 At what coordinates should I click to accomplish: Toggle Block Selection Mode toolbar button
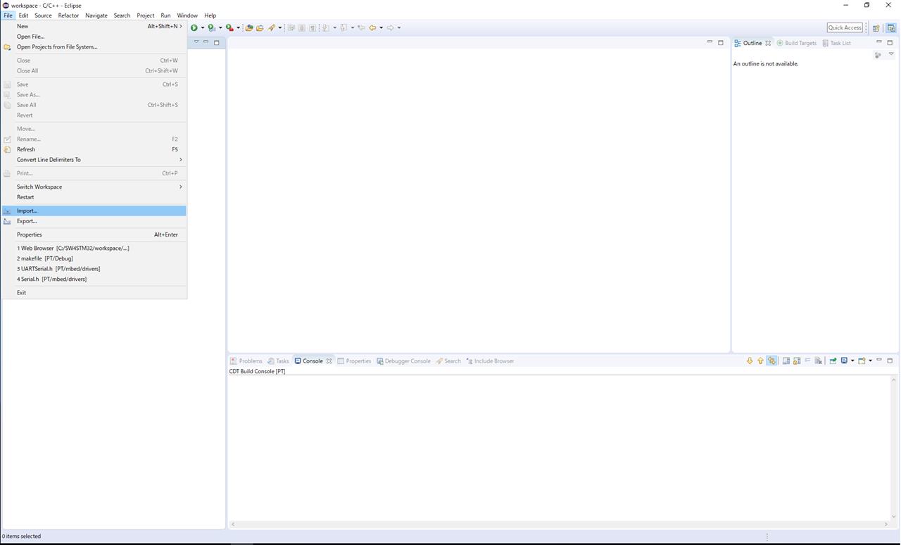pyautogui.click(x=301, y=27)
